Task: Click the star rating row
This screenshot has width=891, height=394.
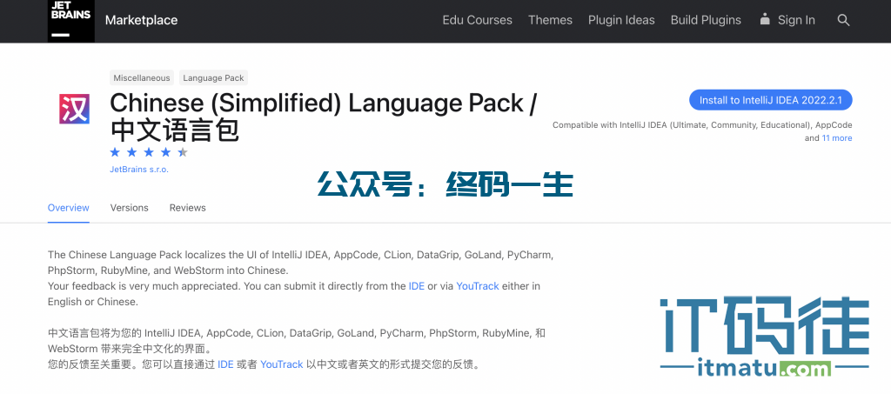Action: [148, 152]
